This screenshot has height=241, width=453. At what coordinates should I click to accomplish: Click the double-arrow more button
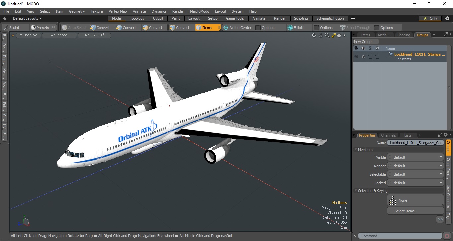(440, 219)
